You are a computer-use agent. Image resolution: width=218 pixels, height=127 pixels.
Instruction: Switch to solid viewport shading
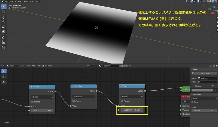pyautogui.click(x=210, y=1)
